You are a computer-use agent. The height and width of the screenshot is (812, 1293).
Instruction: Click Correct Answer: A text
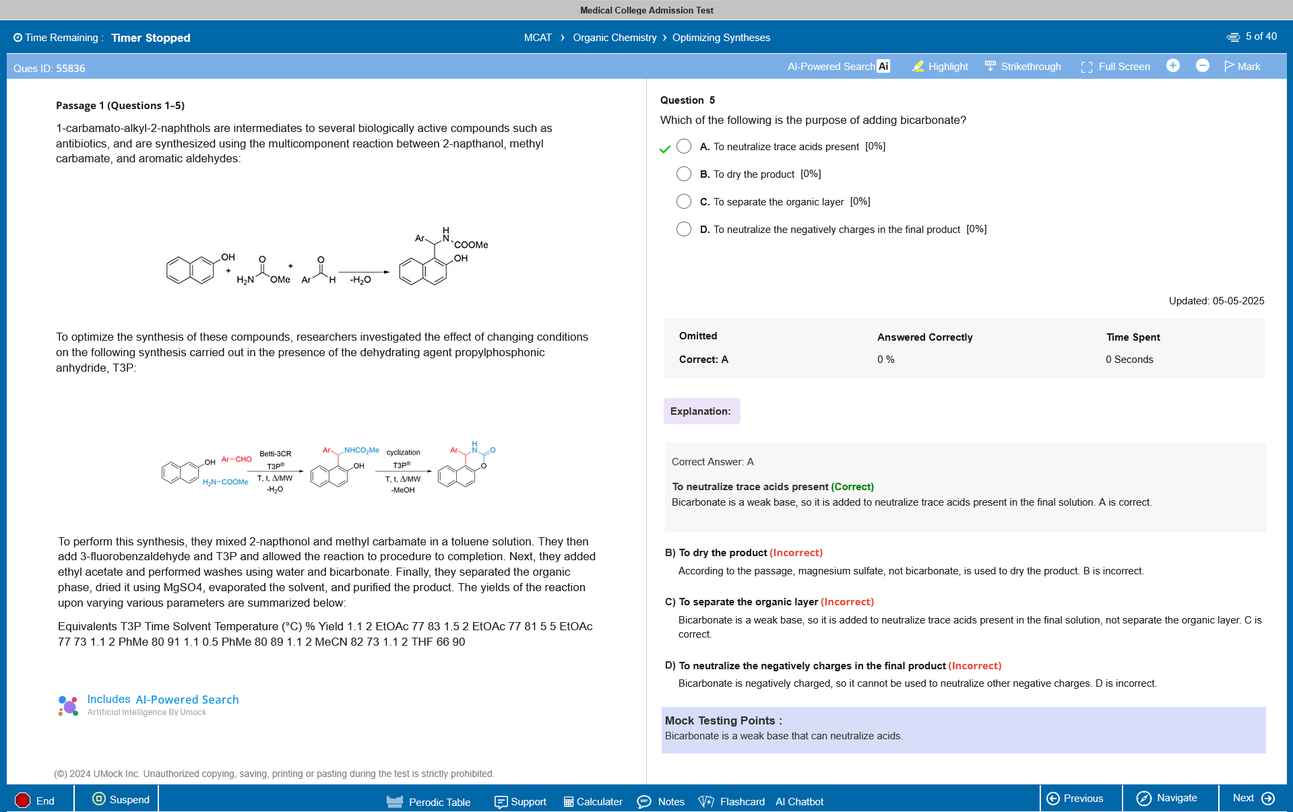[x=713, y=462]
